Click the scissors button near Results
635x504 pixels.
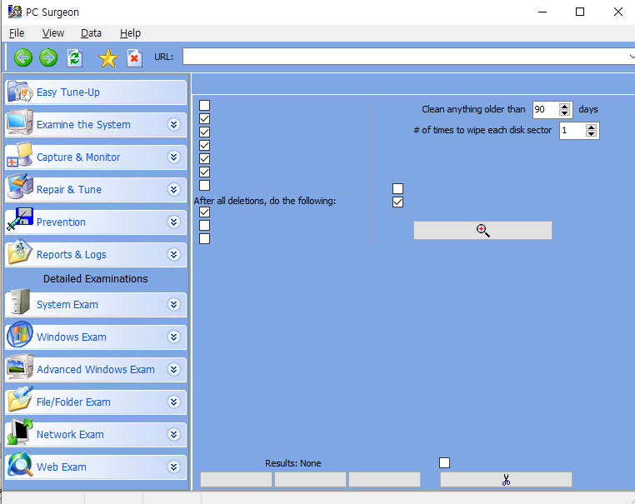click(506, 480)
